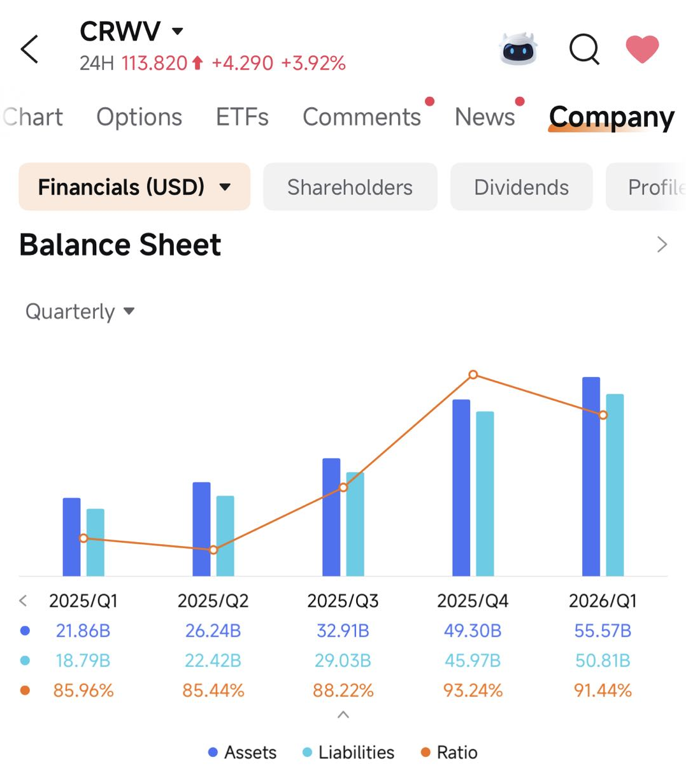Collapse the data table with up caret

[x=343, y=715]
